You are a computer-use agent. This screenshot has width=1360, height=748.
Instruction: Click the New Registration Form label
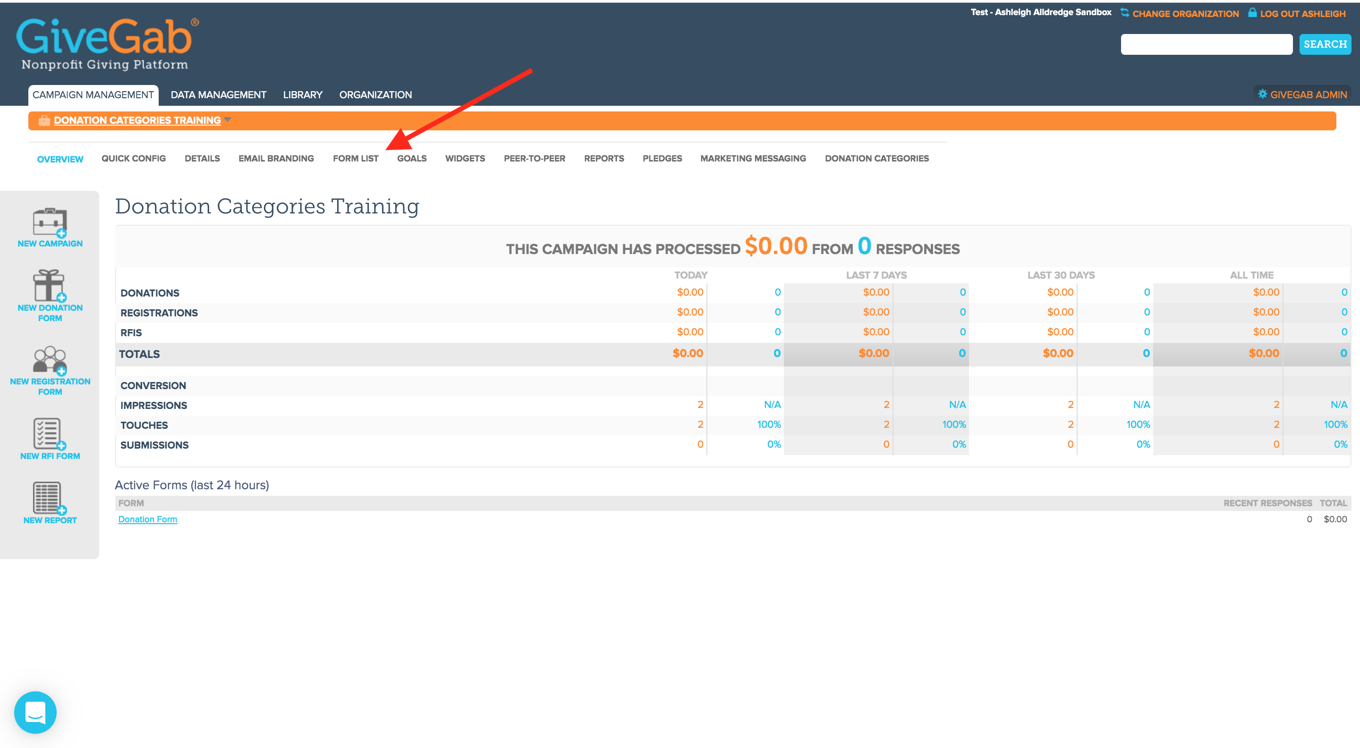click(50, 386)
